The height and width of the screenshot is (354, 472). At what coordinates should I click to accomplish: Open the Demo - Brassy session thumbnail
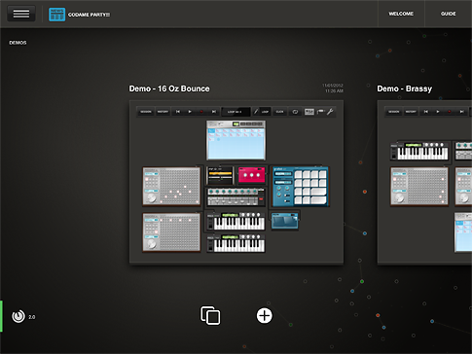tap(424, 183)
